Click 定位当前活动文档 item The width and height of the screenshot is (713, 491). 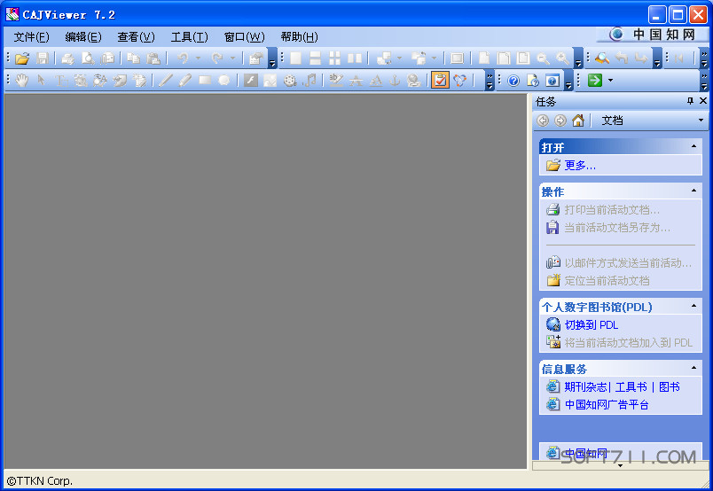[607, 281]
